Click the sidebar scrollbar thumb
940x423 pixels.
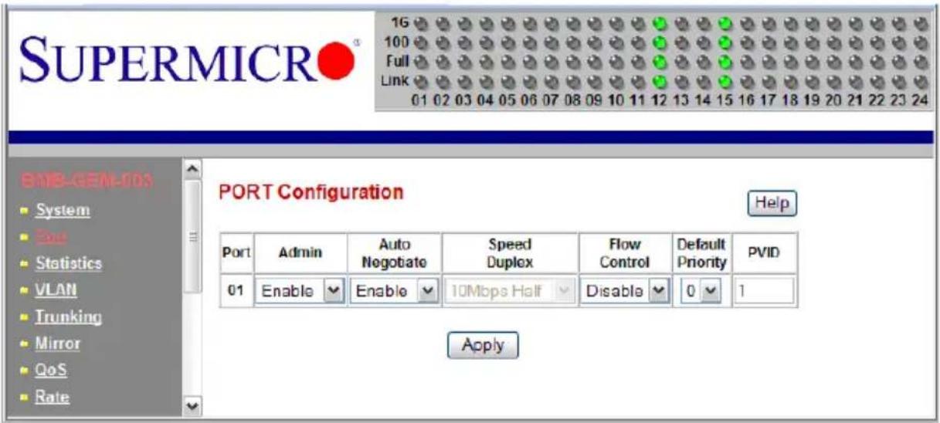tap(192, 236)
